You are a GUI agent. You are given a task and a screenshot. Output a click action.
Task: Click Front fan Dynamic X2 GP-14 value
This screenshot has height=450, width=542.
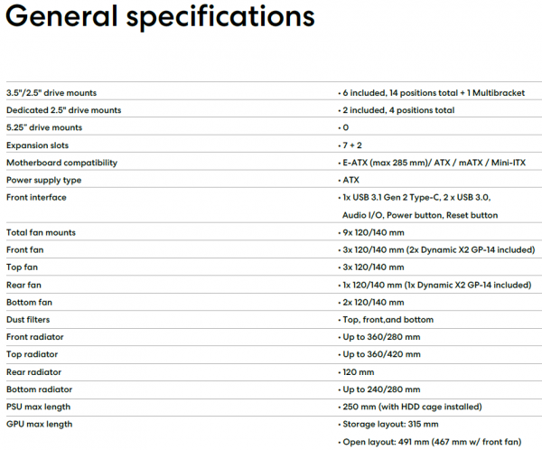pyautogui.click(x=439, y=249)
